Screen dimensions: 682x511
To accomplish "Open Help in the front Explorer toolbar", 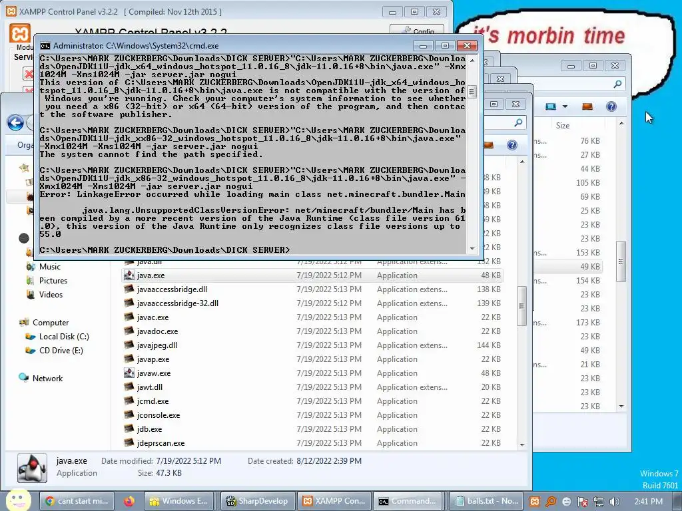I will pyautogui.click(x=512, y=145).
